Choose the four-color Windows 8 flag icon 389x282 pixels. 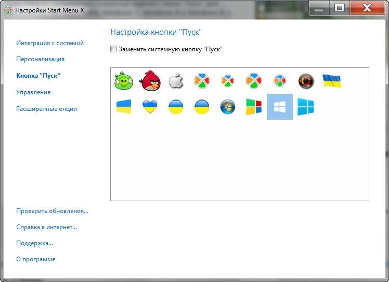point(254,107)
